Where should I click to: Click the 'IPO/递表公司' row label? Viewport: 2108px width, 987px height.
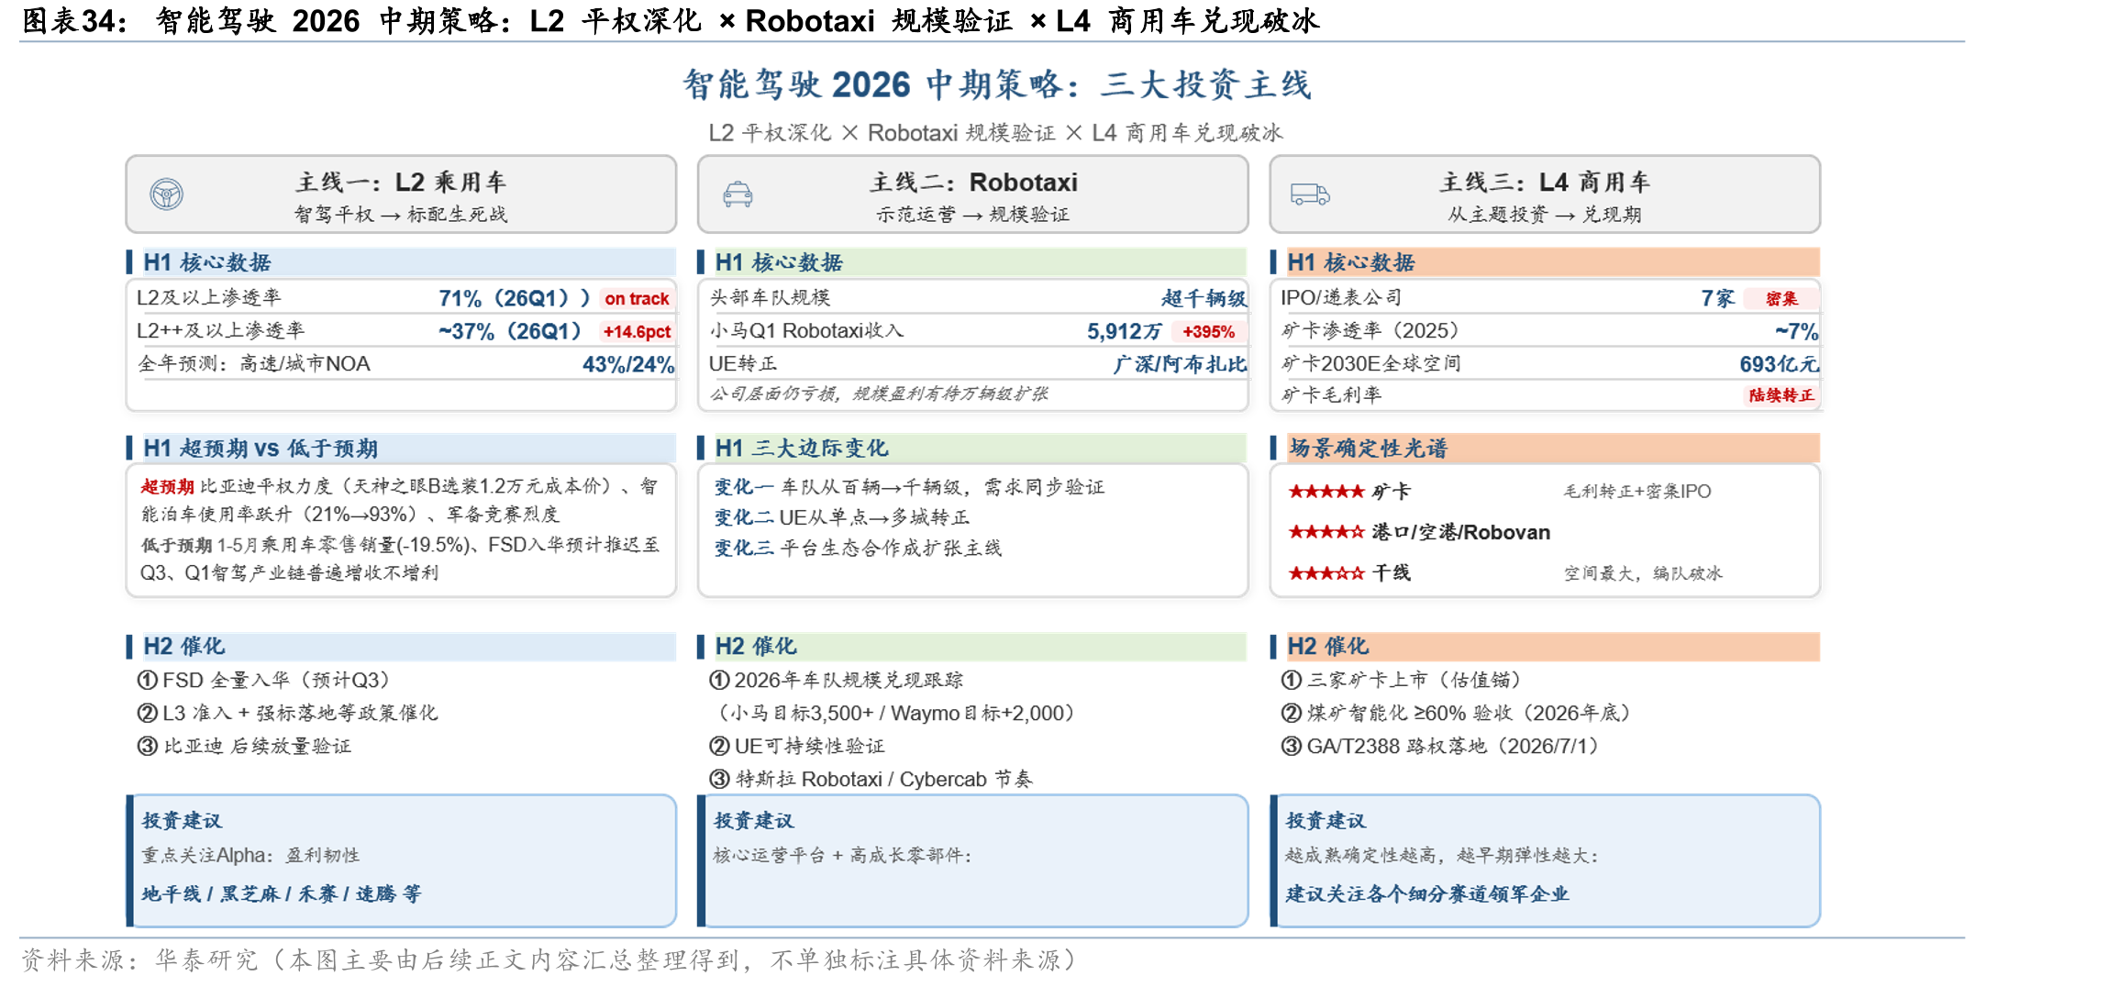tap(1341, 298)
